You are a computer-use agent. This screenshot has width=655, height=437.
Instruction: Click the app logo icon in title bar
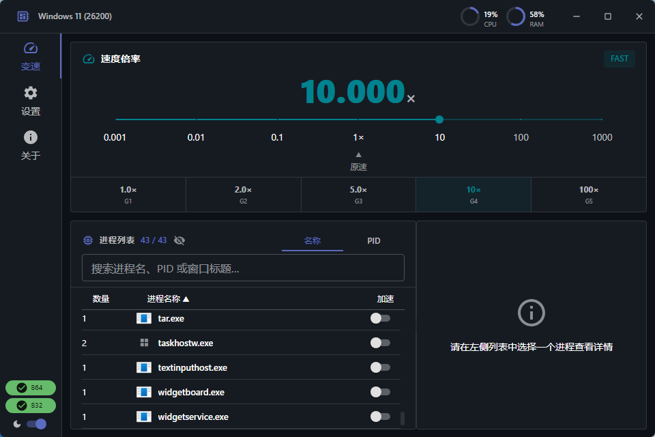23,16
